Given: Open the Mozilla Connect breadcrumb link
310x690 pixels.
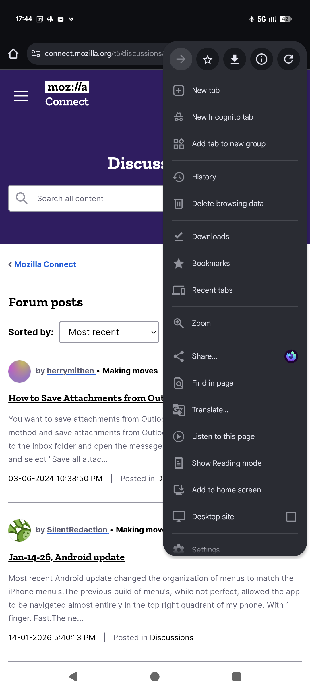Looking at the screenshot, I should pos(45,264).
